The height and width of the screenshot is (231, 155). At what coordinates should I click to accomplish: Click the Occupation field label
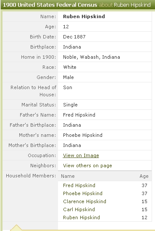click(42, 155)
